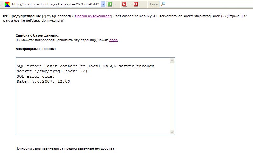Click inside the SQL error text area

pos(92,102)
